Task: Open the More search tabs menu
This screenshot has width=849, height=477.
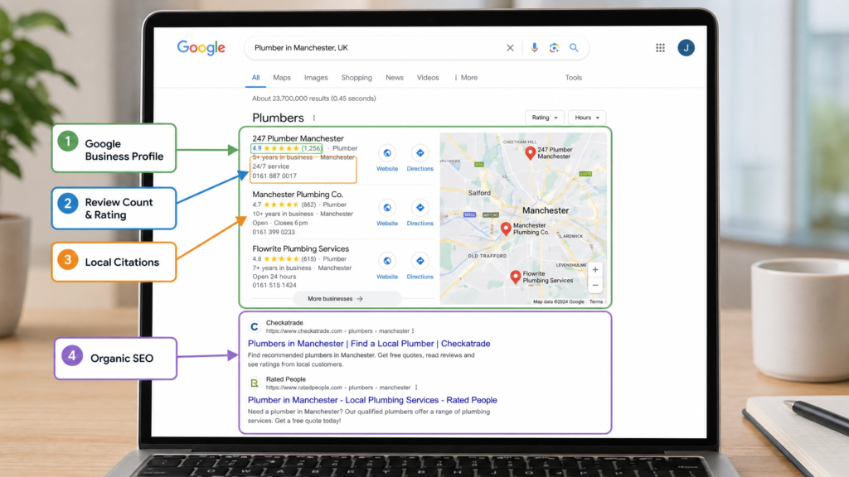Action: coord(466,77)
